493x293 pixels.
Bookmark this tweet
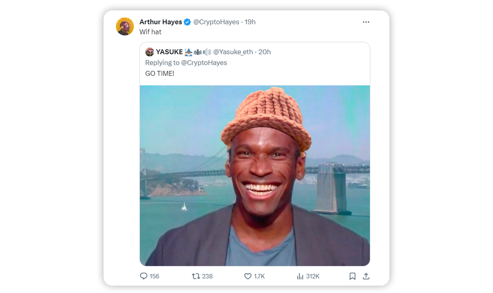click(x=352, y=276)
